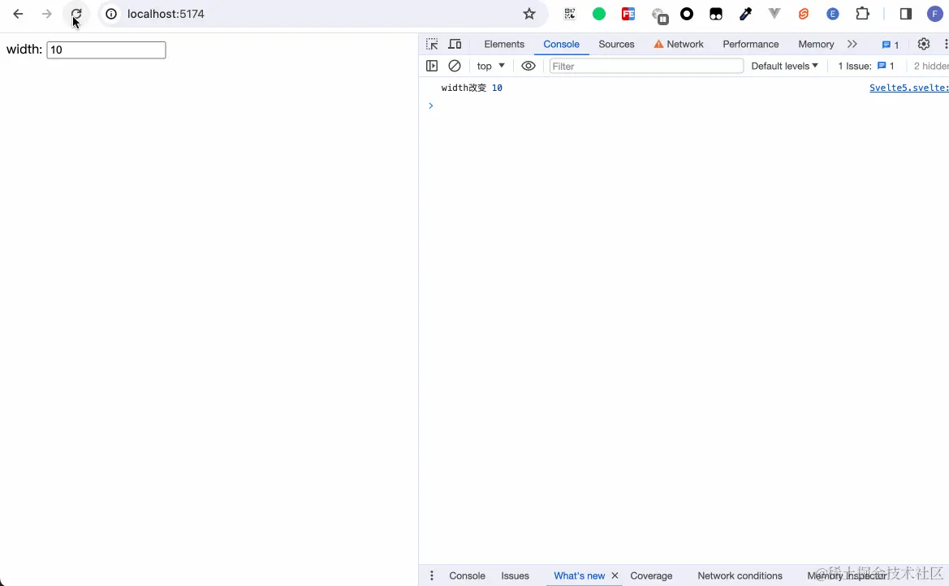This screenshot has height=586, width=949.
Task: Open the Memory tab
Action: pos(816,44)
